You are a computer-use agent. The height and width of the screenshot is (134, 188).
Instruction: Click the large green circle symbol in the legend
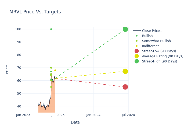(137, 61)
